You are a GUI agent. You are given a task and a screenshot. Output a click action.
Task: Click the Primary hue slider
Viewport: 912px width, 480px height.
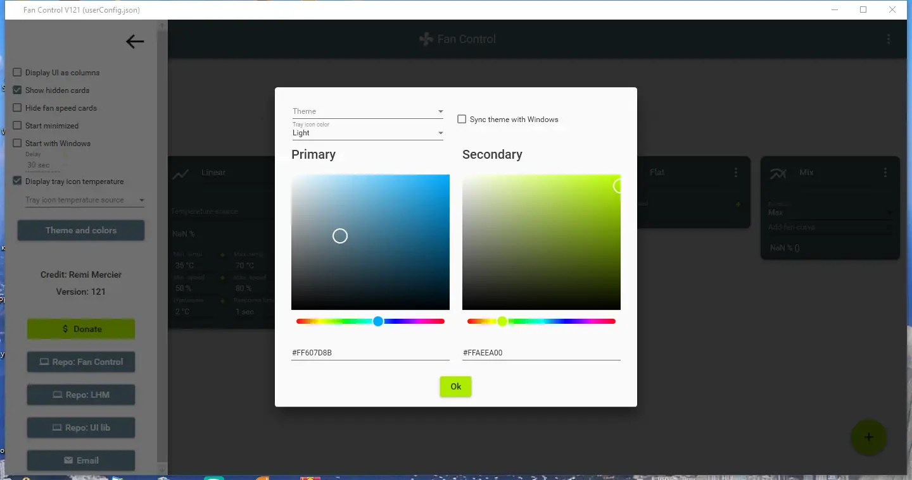[370, 321]
